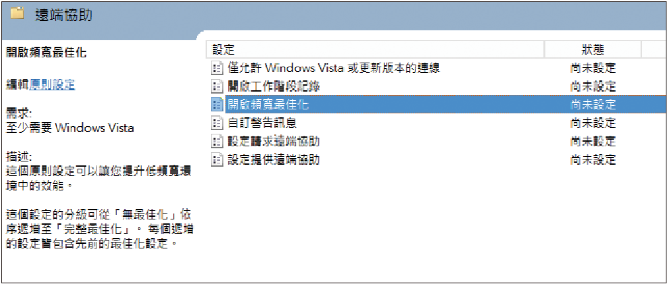This screenshot has height=286, width=669.
Task: Open the 原則設定 edit link
Action: pos(52,85)
